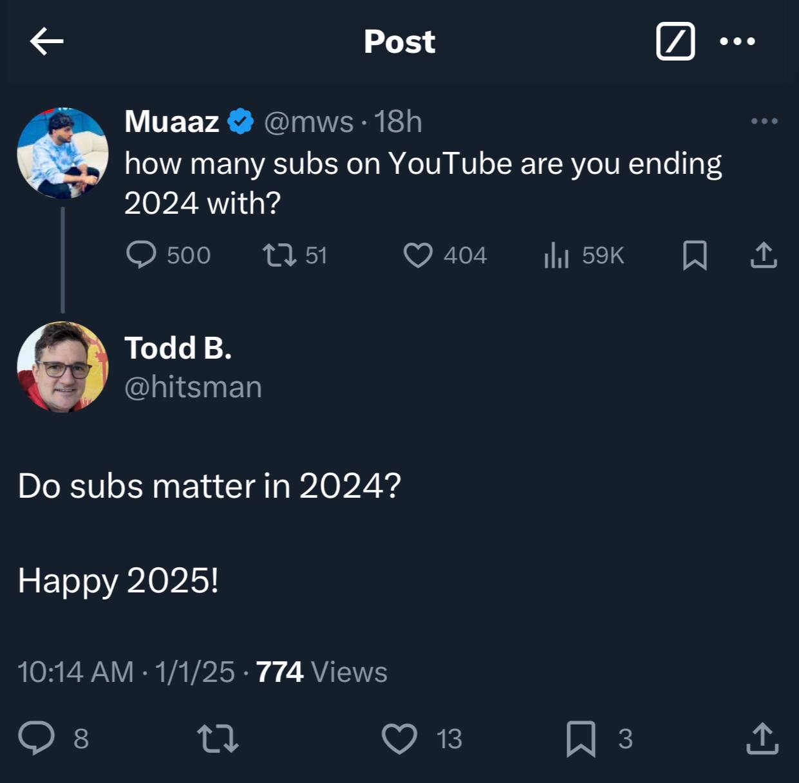Open the share icon on Muaaz's post
This screenshot has height=783, width=799.
[764, 254]
